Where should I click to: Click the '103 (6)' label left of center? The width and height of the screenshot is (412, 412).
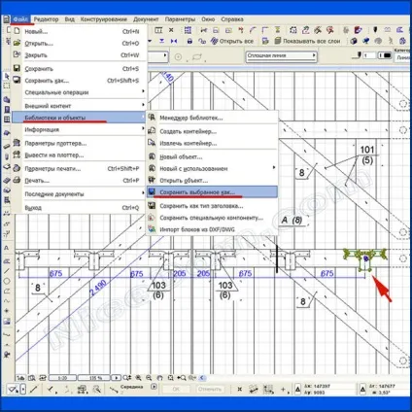pyautogui.click(x=158, y=290)
